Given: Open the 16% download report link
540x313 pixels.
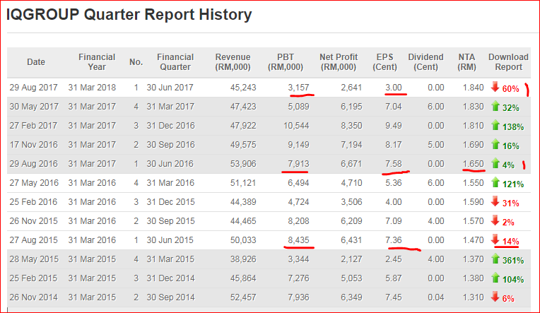Looking at the screenshot, I should (x=510, y=146).
